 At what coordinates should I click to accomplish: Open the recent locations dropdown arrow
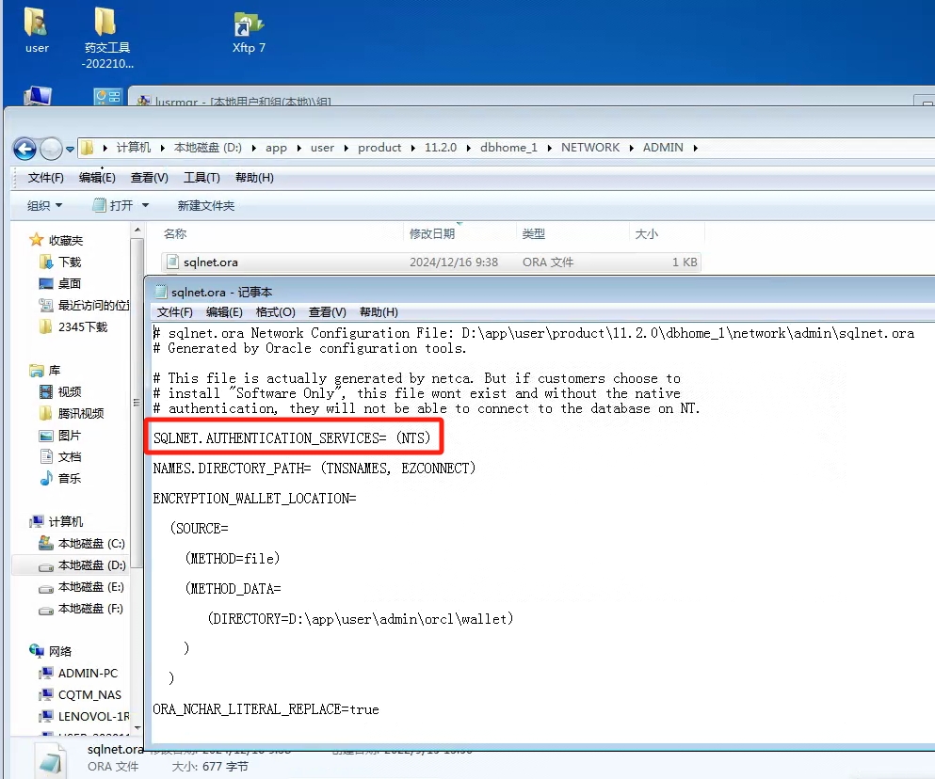[x=70, y=149]
